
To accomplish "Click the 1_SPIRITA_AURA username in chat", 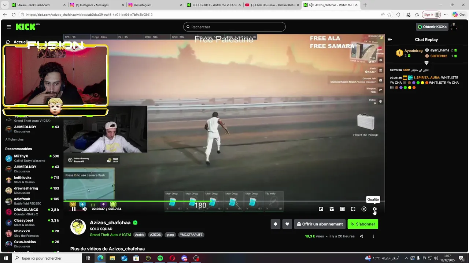I will coord(426,77).
